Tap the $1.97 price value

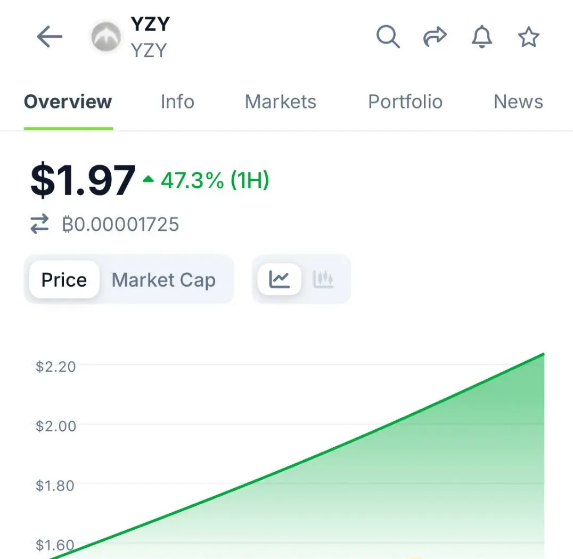pyautogui.click(x=83, y=180)
